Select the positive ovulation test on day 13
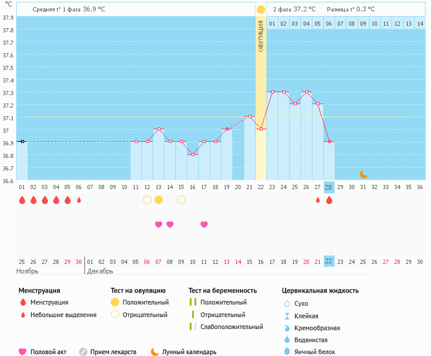 coord(158,200)
